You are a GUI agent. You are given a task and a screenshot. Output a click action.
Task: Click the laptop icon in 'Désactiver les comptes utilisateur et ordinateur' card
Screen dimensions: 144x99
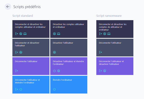click(x=58, y=34)
